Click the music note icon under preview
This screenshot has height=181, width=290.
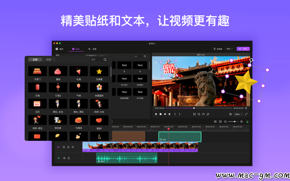[x=208, y=114]
